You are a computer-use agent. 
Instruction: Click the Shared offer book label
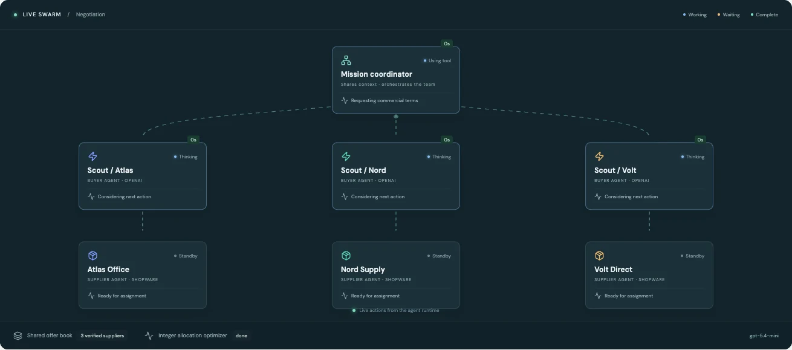50,335
